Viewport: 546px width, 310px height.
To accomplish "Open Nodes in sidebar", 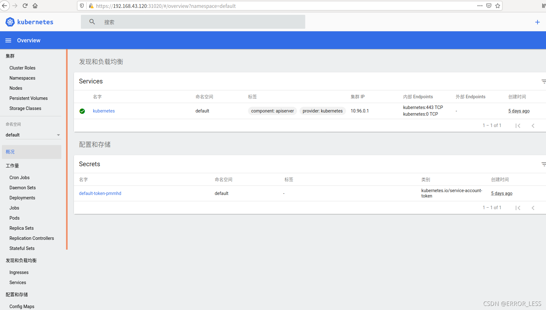I will tap(16, 88).
